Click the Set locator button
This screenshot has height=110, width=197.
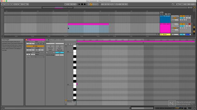[162, 12]
